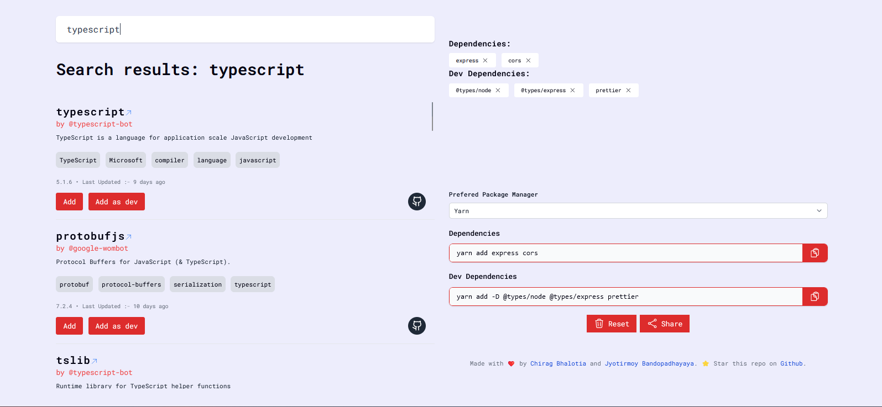This screenshot has height=407, width=882.
Task: Select the protobuf keyword tag
Action: pyautogui.click(x=75, y=284)
